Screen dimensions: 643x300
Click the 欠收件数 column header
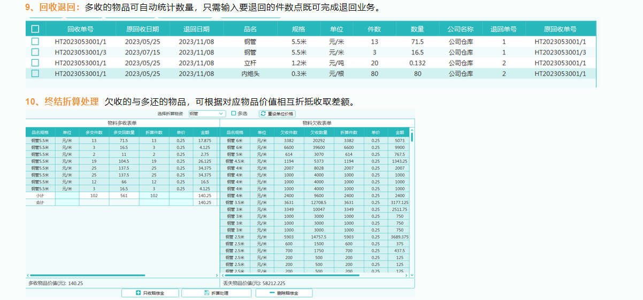tap(289, 132)
